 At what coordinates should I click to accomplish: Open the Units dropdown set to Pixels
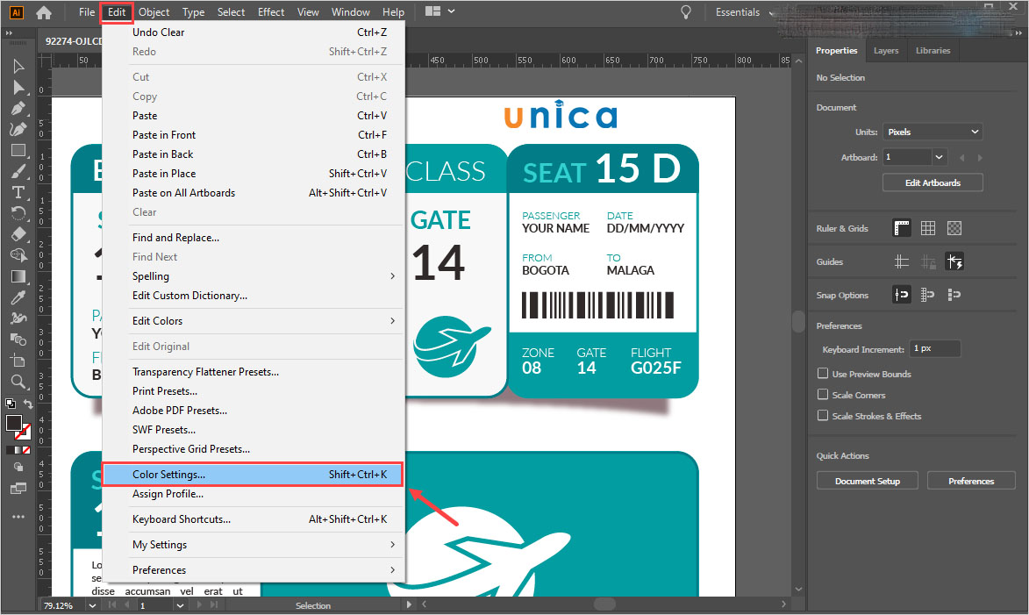tap(932, 132)
